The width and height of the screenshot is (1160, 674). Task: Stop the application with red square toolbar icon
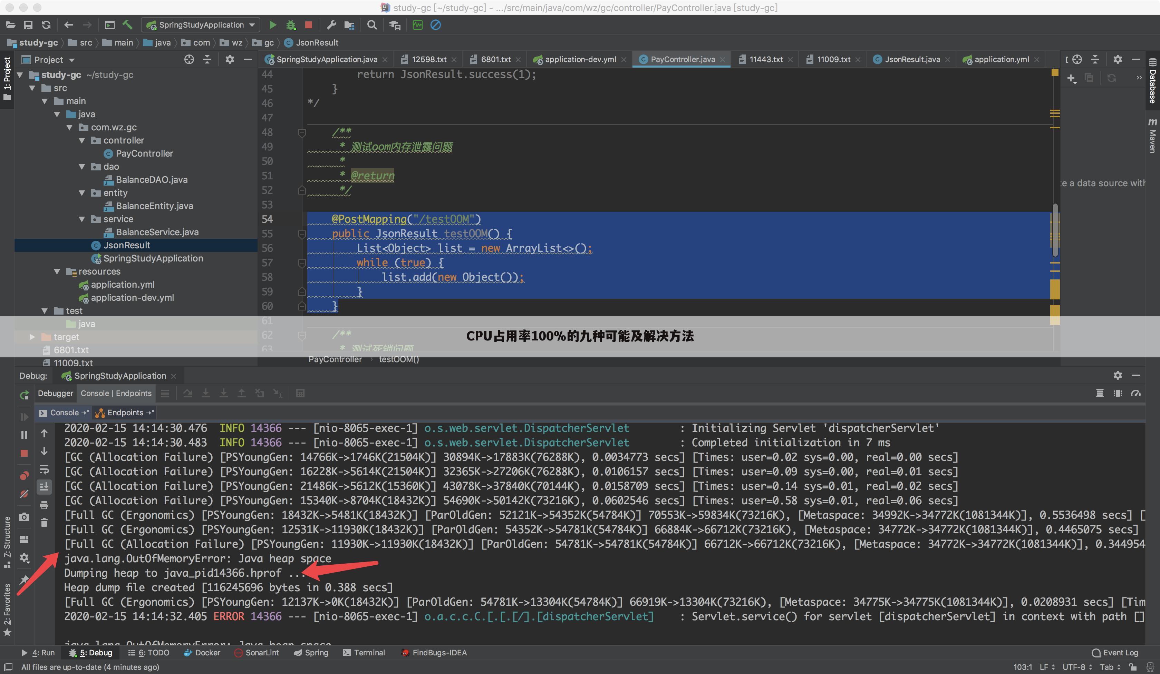[x=309, y=25]
